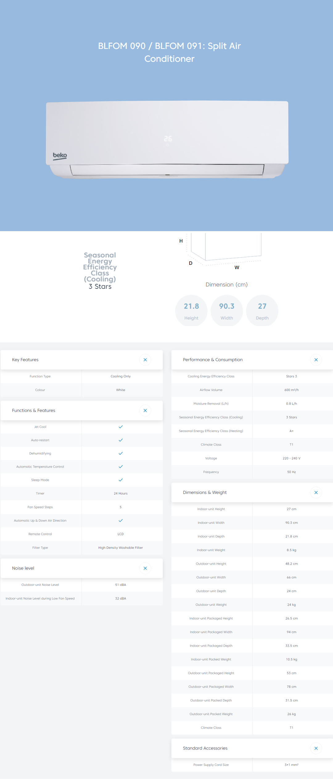333x779 pixels.
Task: Toggle the Key Features section header
Action: 25,360
